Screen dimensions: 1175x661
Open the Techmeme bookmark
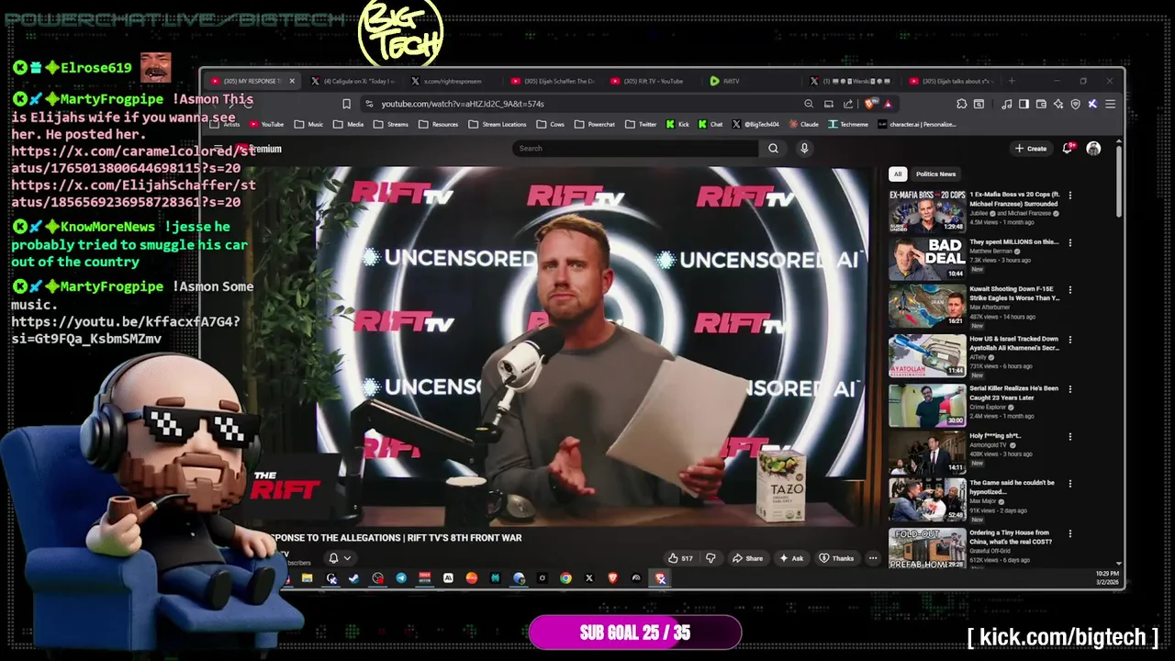click(x=848, y=124)
